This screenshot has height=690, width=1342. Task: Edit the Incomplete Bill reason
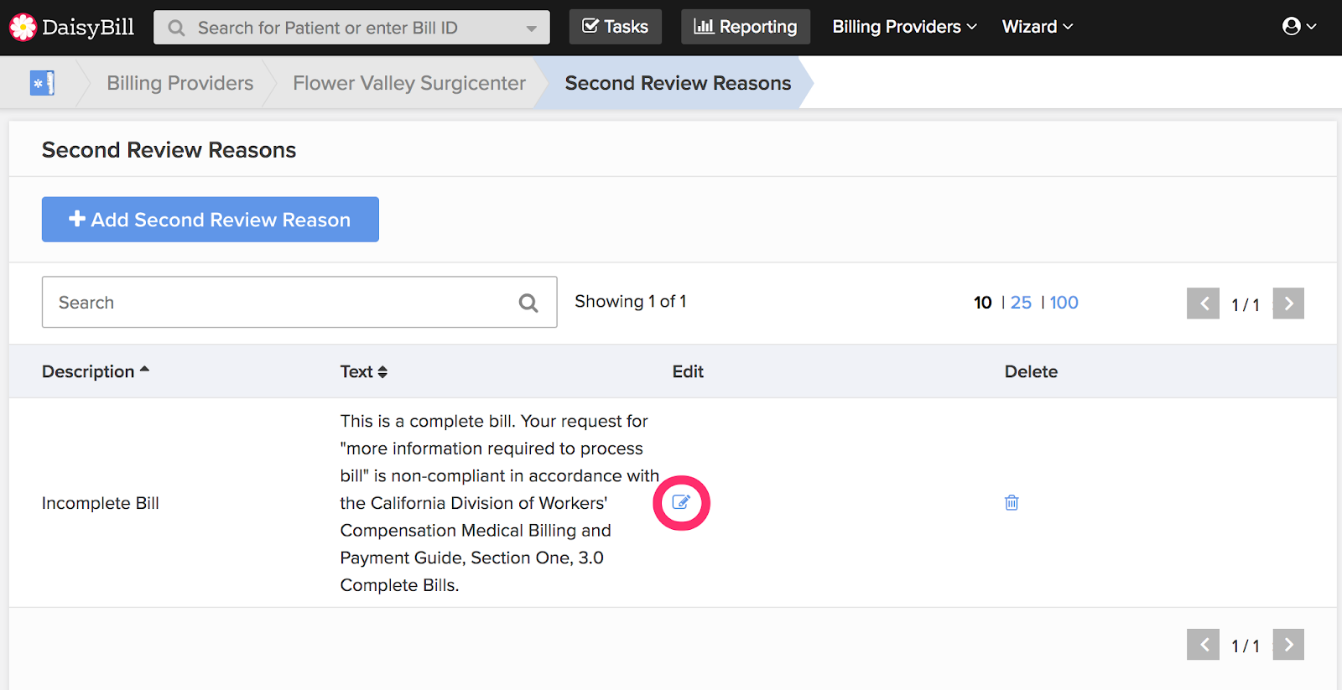(x=681, y=502)
